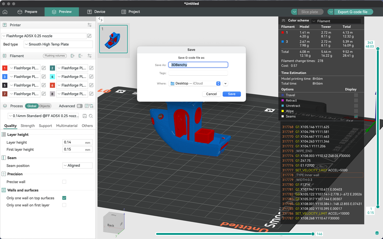Image resolution: width=383 pixels, height=239 pixels.
Task: Click Save in the dialog
Action: pyautogui.click(x=232, y=94)
